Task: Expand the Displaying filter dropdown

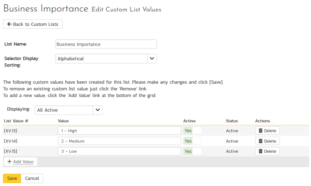Action: [68, 110]
